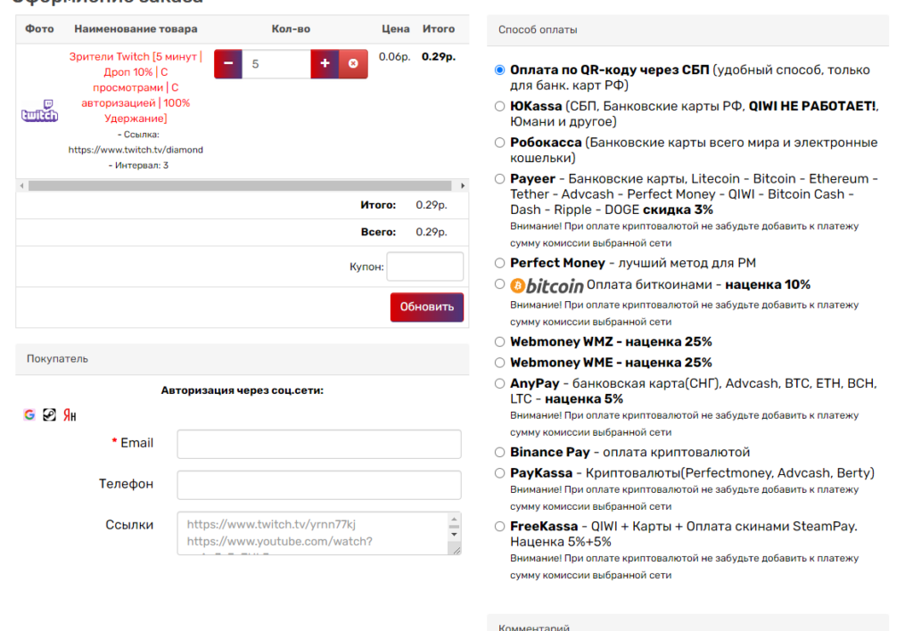Click the Наименование товара column header

click(136, 29)
